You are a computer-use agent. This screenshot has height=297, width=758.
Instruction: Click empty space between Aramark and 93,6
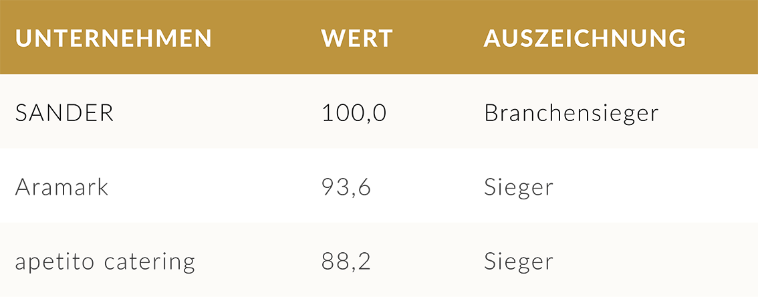214,187
